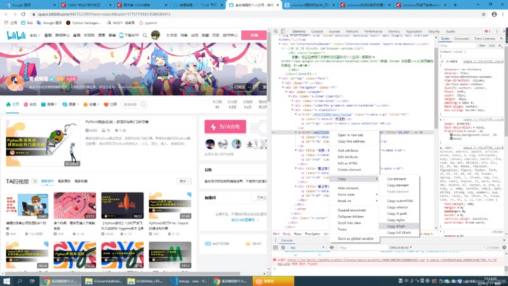
Task: Click the uploader's profile avatar on the banner
Action: click(15, 83)
